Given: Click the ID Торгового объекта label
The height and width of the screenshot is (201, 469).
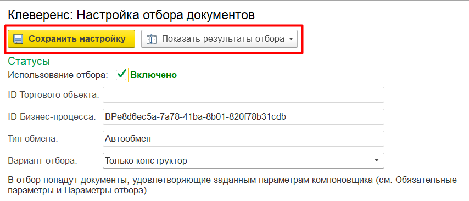Looking at the screenshot, I should (x=53, y=95).
